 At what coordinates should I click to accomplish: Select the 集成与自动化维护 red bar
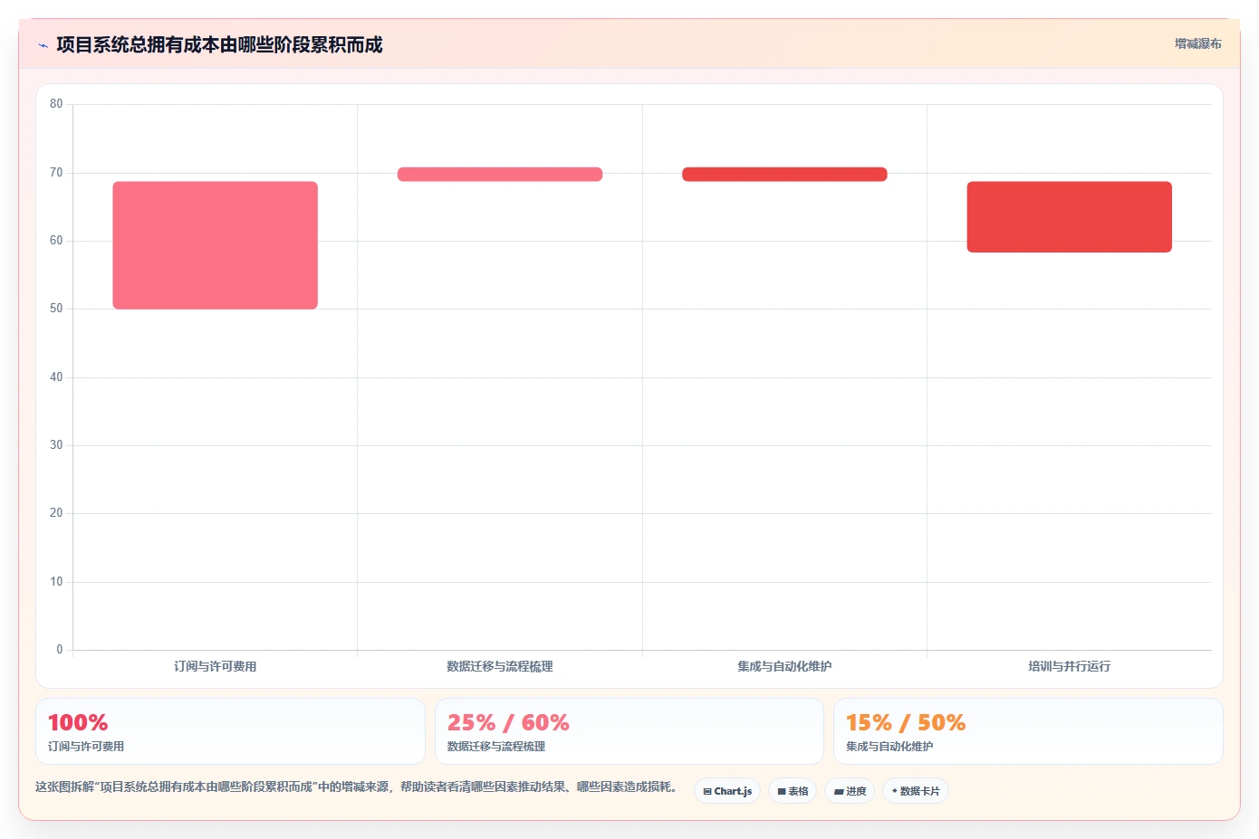784,174
